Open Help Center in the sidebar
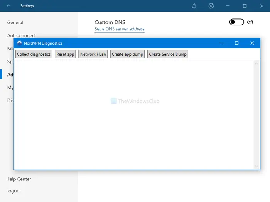270x202 pixels. point(19,179)
